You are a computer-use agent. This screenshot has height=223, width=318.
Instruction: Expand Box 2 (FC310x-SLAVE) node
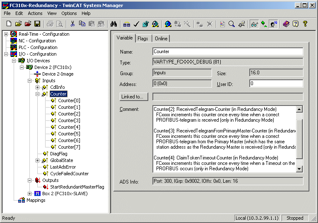coord(30,194)
